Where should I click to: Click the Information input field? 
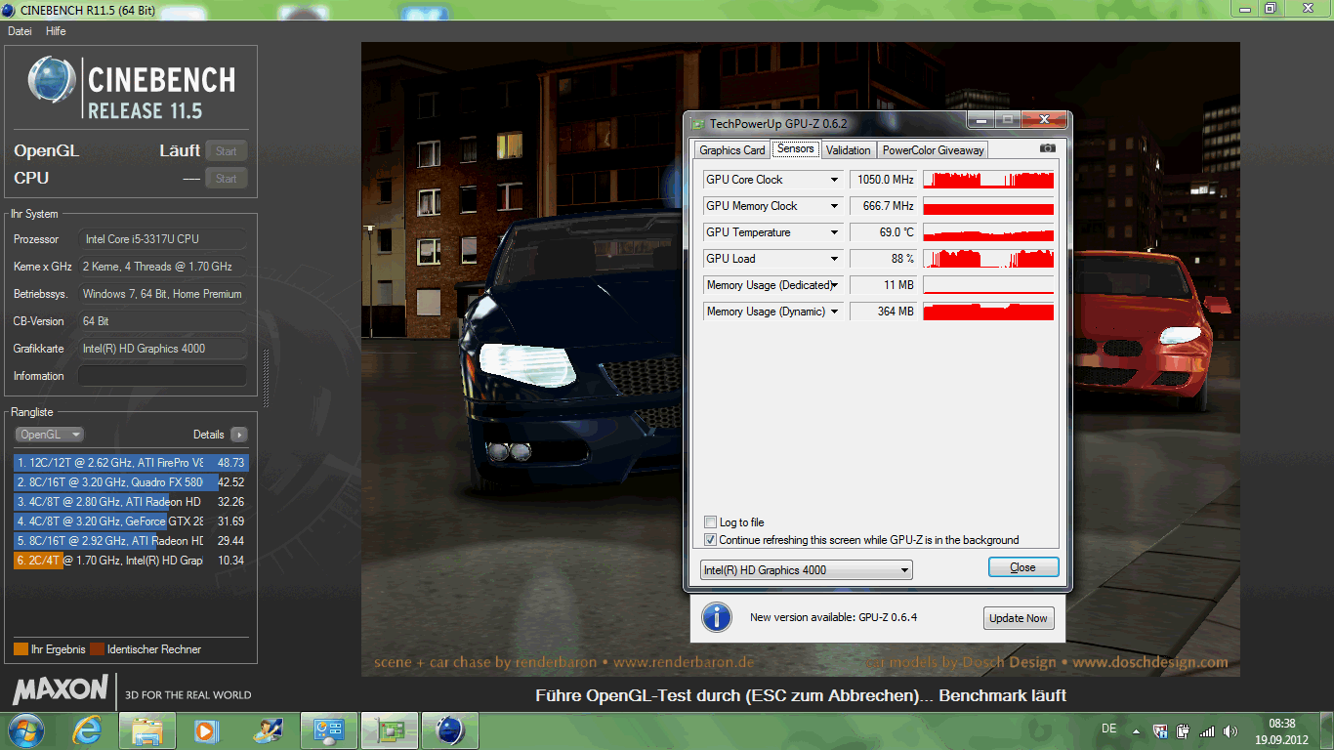click(162, 376)
